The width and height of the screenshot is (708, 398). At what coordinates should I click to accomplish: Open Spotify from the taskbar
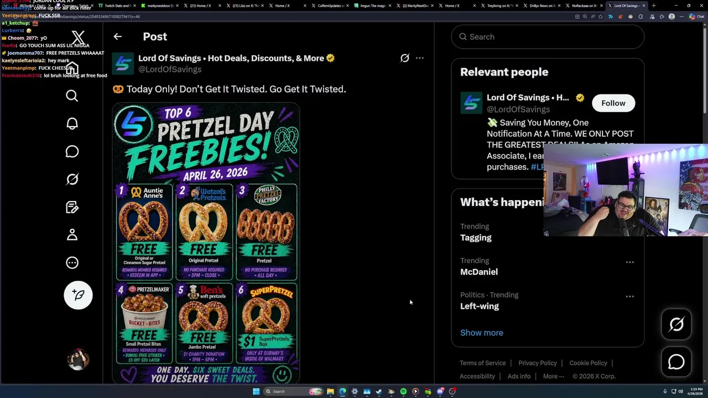click(403, 391)
